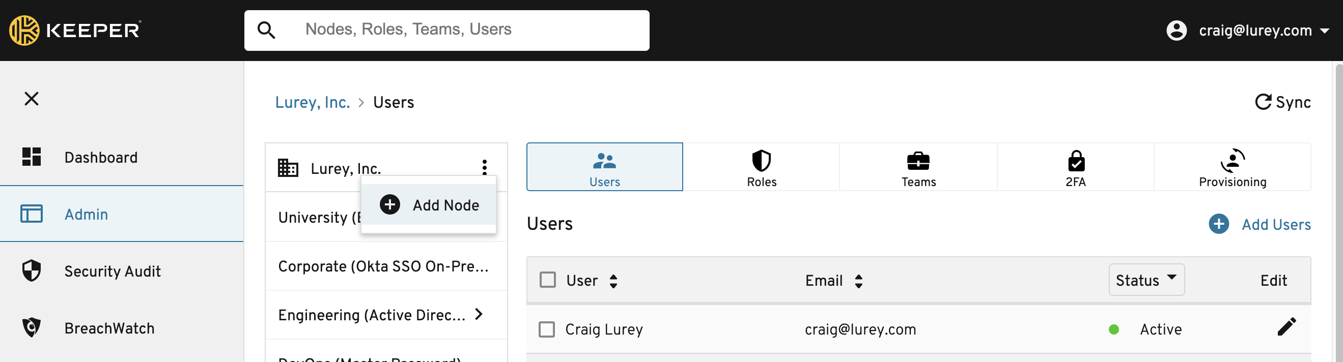1343x362 pixels.
Task: Click the craig@lurey.com cell in the table
Action: [x=860, y=329]
